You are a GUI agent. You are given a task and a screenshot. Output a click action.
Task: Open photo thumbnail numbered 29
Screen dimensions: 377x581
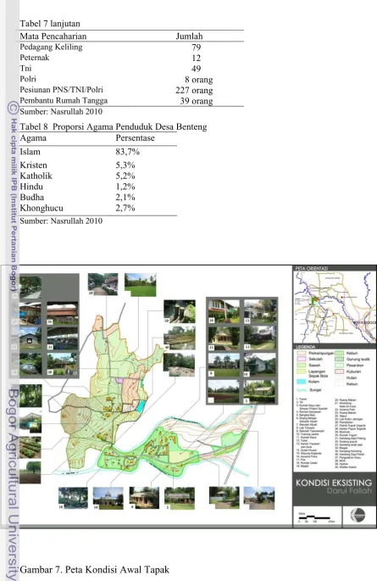[103, 284]
